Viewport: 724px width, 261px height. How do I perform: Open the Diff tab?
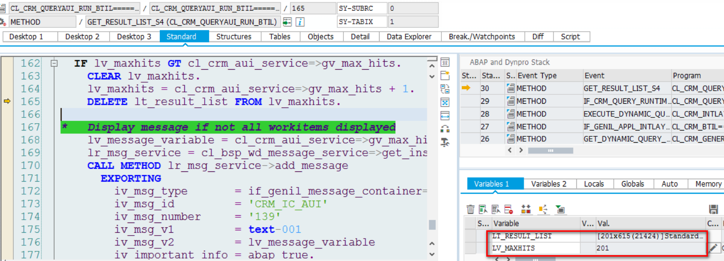click(538, 37)
